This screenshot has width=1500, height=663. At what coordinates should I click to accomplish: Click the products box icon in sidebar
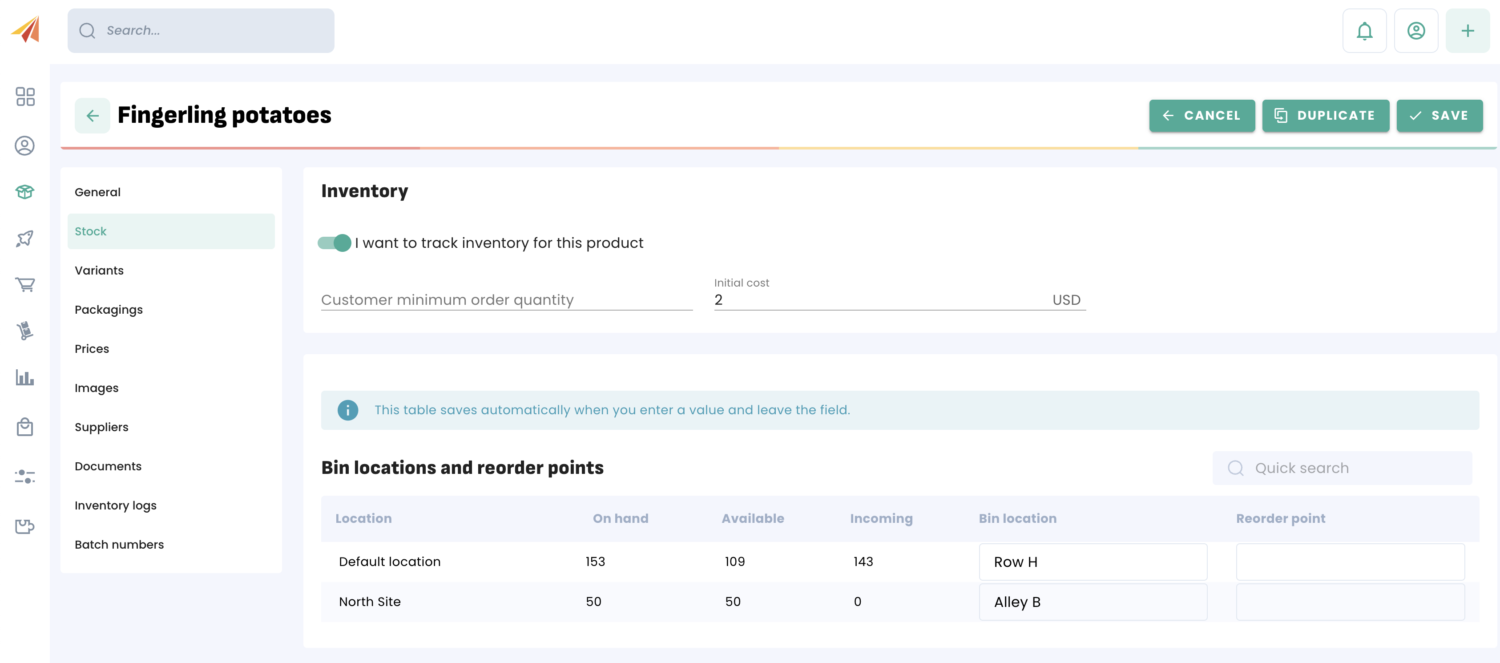click(x=25, y=192)
